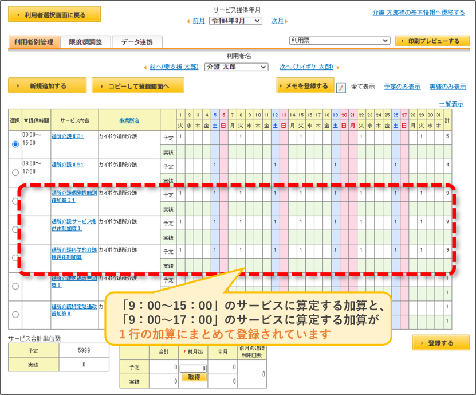The width and height of the screenshot is (476, 395).
Task: Open the 通所介護Ⅱ31 service link
Action: pyautogui.click(x=68, y=136)
